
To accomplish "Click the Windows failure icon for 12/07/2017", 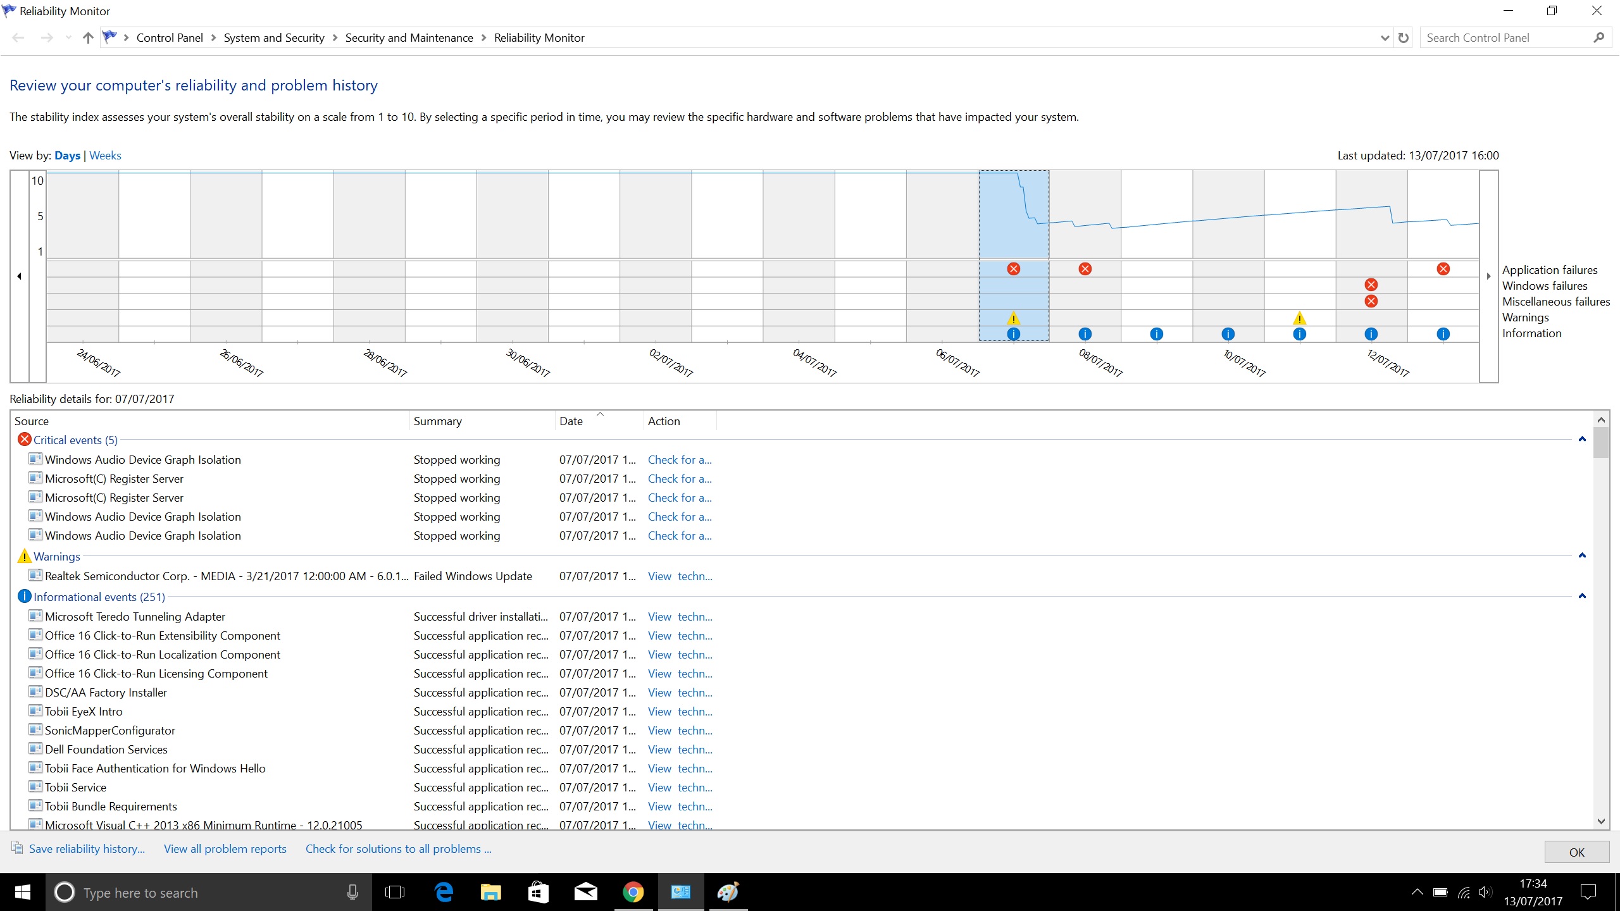I will [1371, 285].
